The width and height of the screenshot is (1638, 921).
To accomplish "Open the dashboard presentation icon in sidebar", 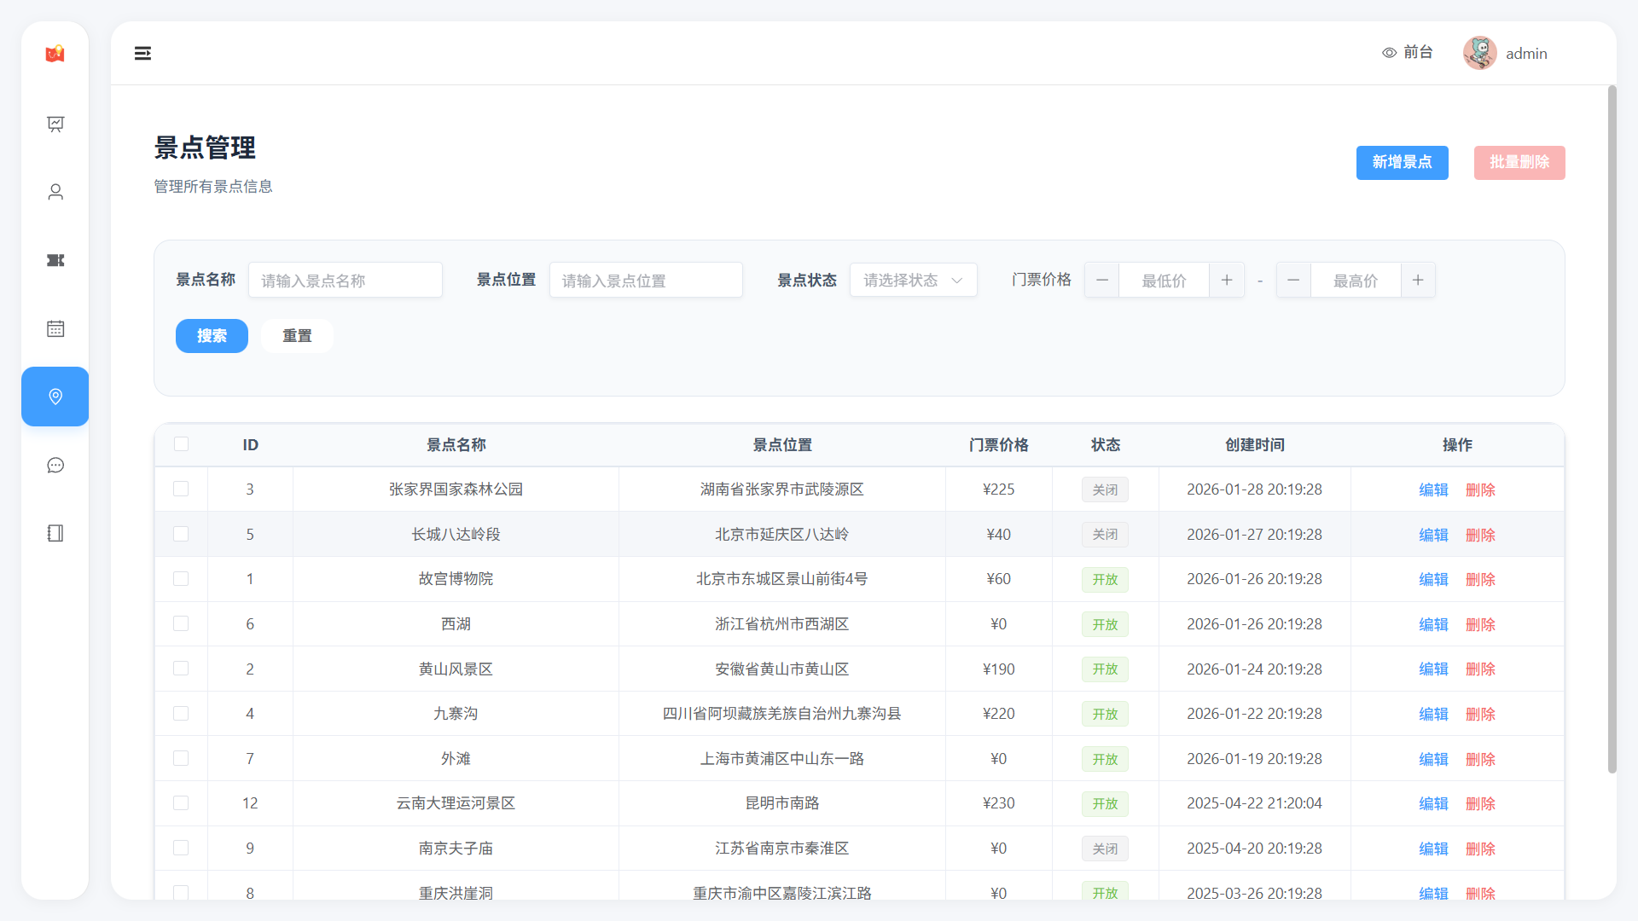I will [x=55, y=125].
